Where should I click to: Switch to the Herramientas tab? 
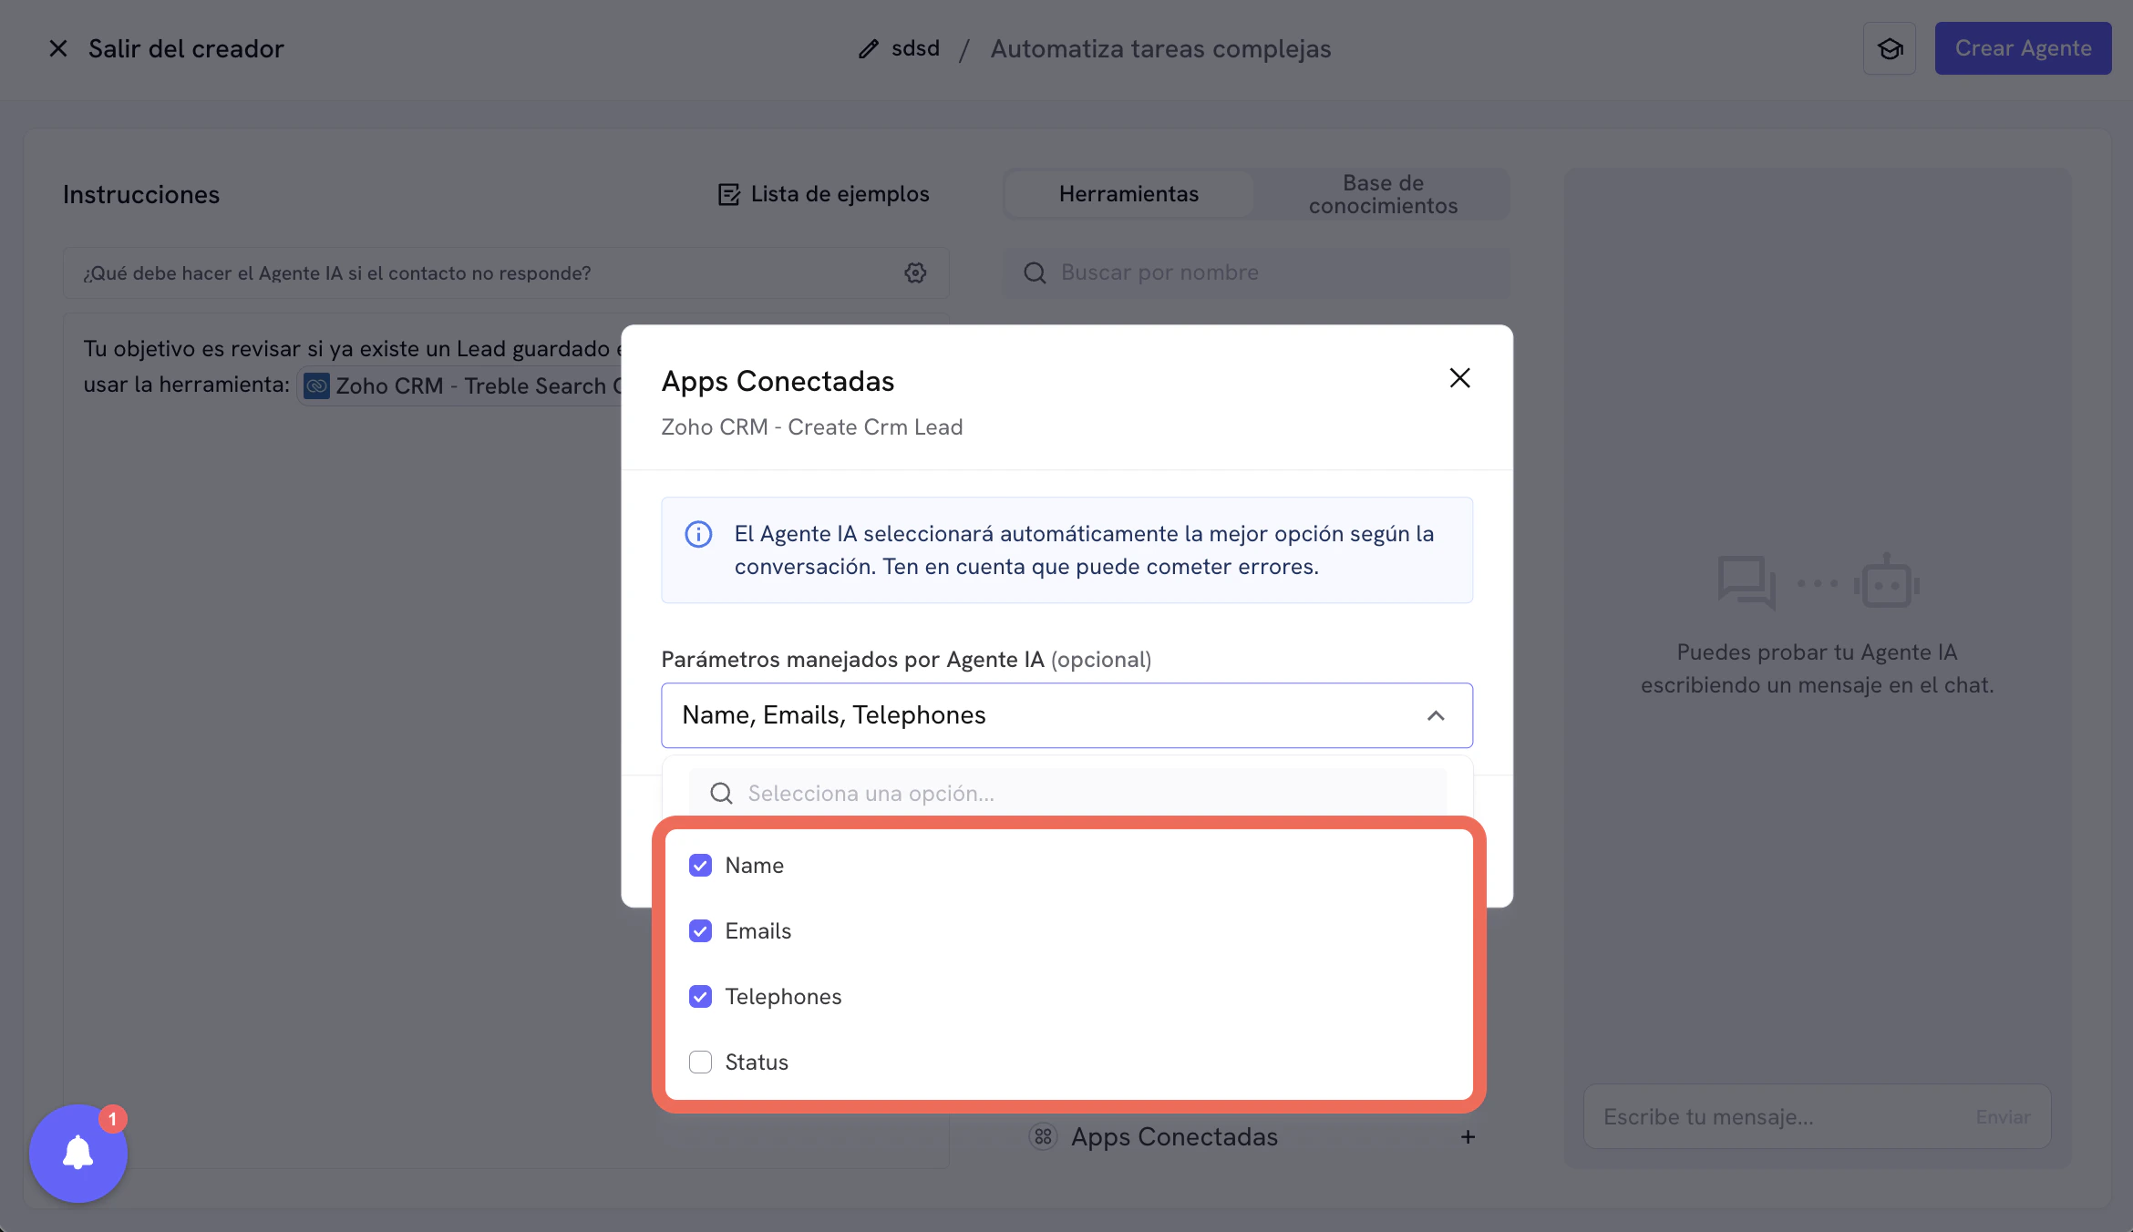[x=1128, y=194]
